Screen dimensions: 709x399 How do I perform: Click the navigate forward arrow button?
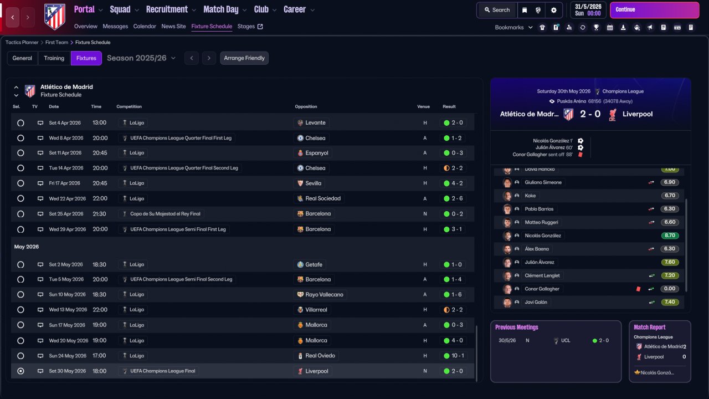28,17
